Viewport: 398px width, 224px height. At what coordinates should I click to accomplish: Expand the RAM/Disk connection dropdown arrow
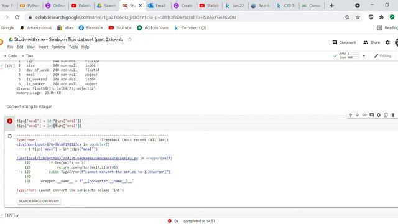(364, 56)
